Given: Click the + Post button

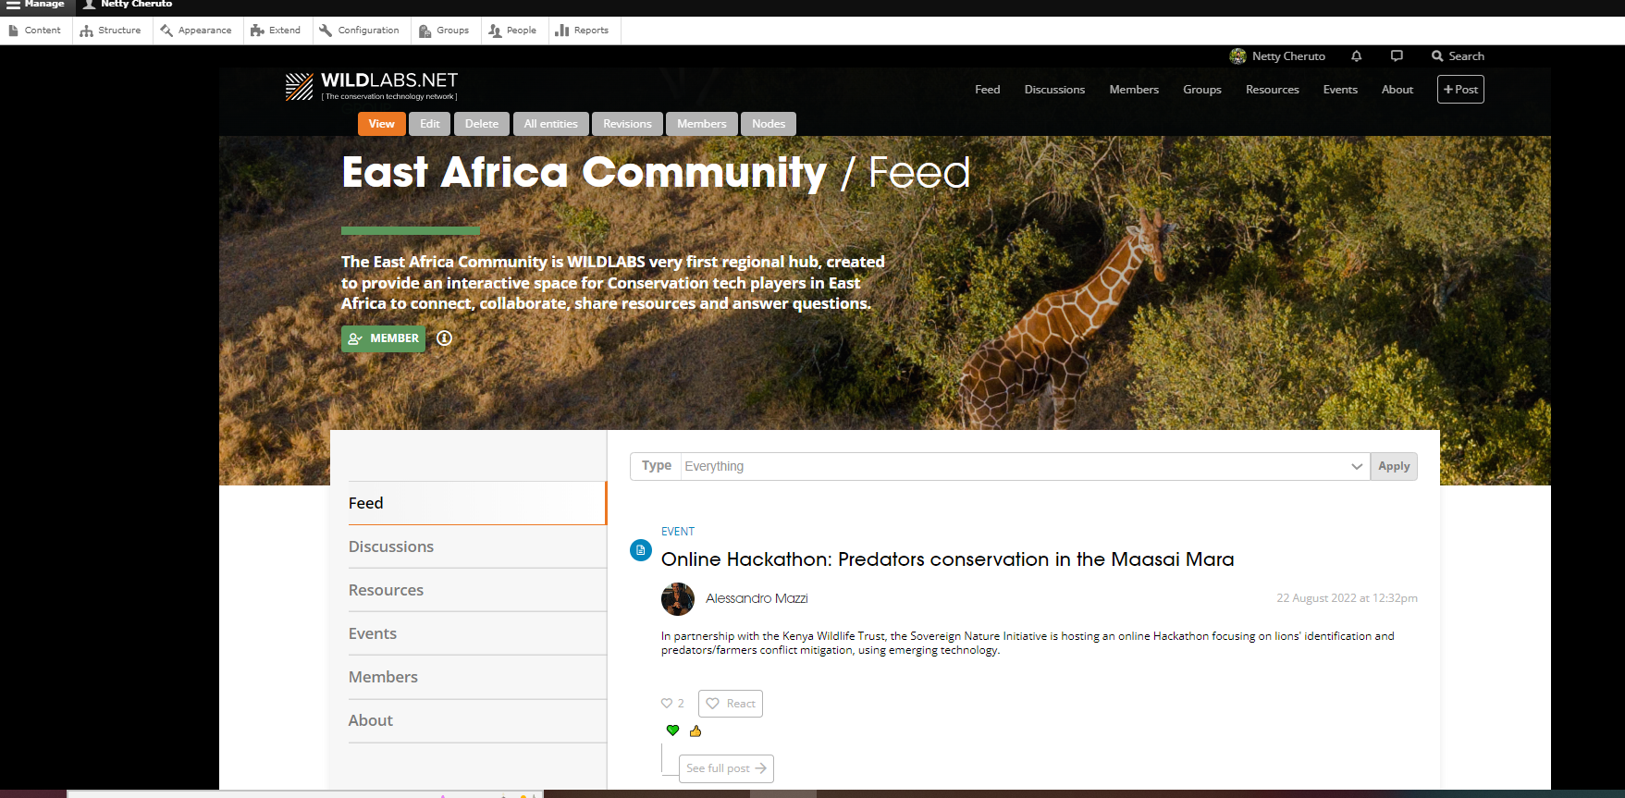Looking at the screenshot, I should coord(1460,90).
